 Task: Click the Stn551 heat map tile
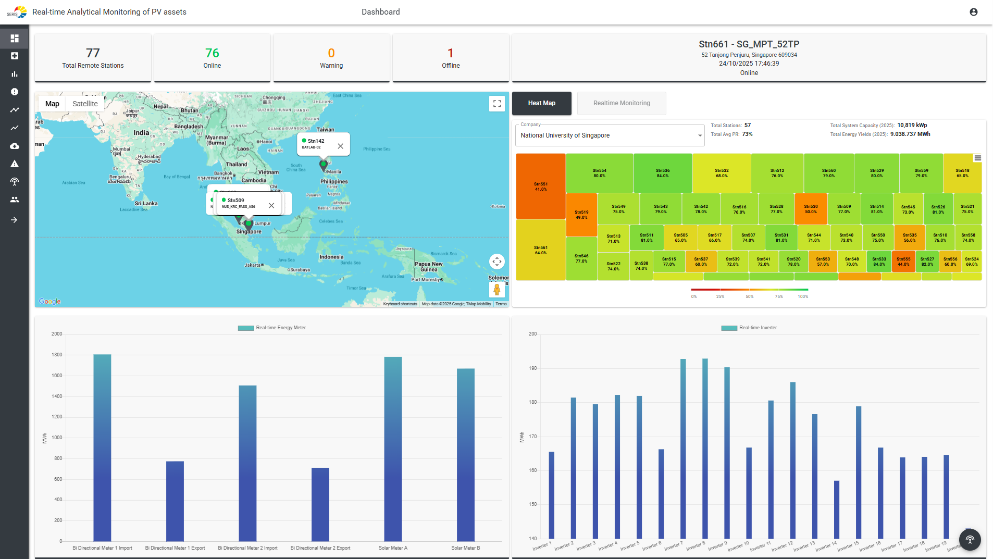pos(540,186)
